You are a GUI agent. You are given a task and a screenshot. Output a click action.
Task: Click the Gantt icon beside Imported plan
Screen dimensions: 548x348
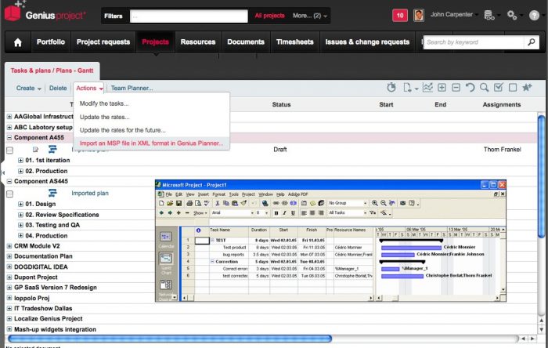pos(52,193)
